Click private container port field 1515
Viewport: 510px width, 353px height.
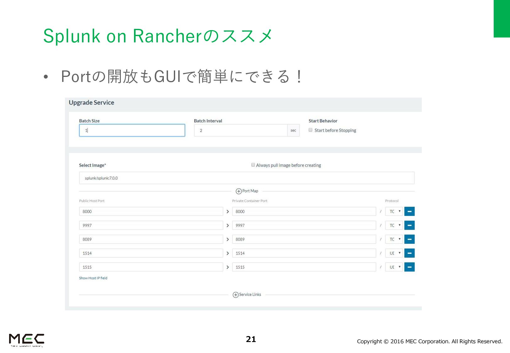coord(304,267)
